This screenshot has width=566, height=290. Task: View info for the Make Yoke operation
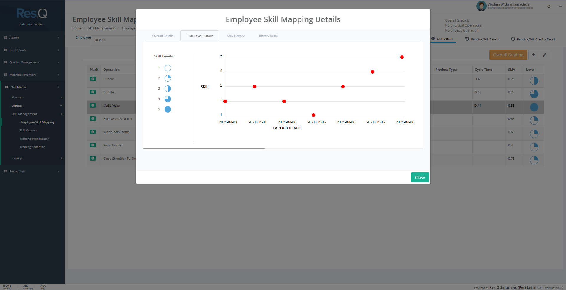coord(93,105)
